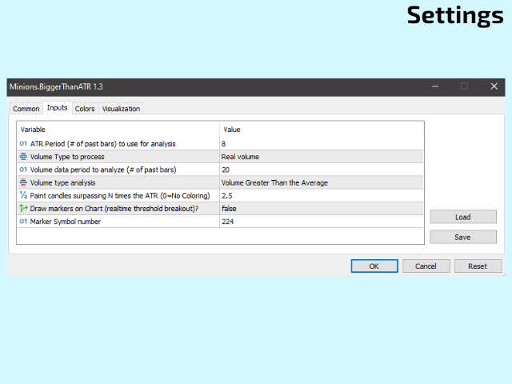Minimize the Minions.BiggerThanATR window
This screenshot has width=512, height=384.
click(435, 86)
